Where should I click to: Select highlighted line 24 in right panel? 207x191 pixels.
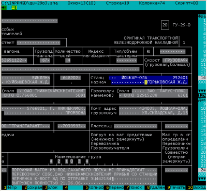[202, 170]
